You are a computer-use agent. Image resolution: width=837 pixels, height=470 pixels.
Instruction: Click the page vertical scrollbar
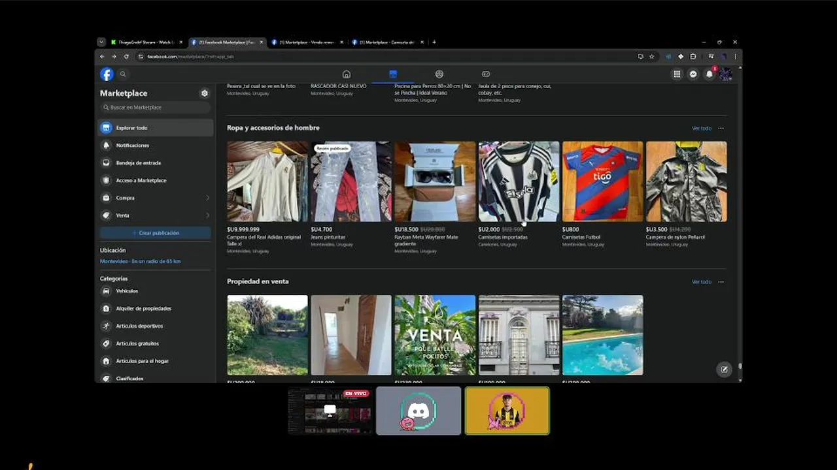(740, 224)
